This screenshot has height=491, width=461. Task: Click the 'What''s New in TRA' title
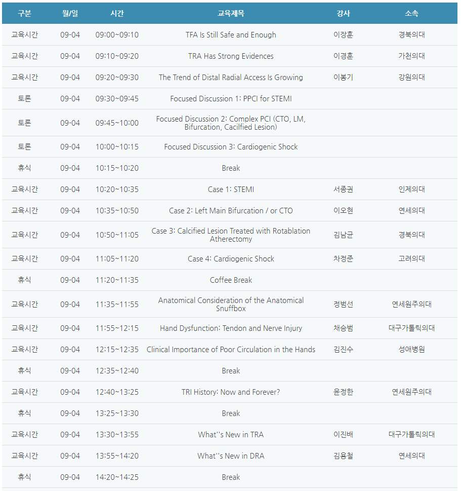pos(231,435)
